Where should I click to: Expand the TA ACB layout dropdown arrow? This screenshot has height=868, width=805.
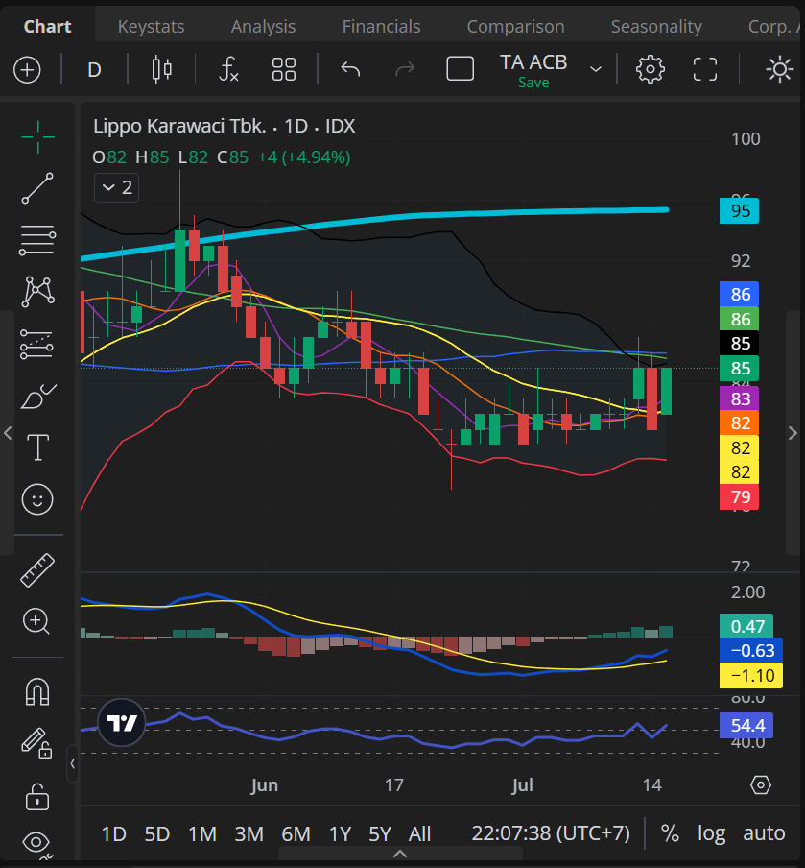coord(596,70)
